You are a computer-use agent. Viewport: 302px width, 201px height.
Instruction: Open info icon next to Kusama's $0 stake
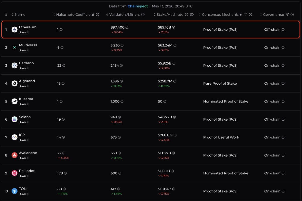[165, 102]
